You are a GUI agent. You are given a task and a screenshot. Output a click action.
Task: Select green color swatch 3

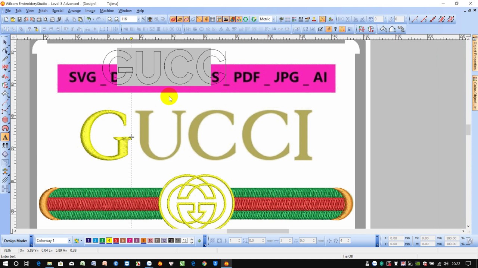[102, 241]
